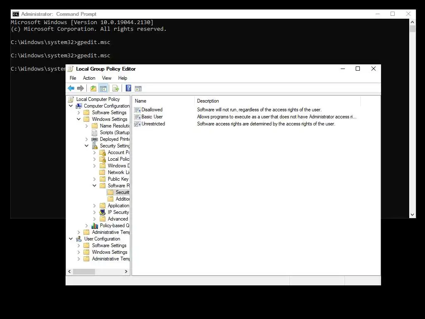Image resolution: width=425 pixels, height=319 pixels.
Task: Click the Basic User security level icon
Action: point(137,117)
